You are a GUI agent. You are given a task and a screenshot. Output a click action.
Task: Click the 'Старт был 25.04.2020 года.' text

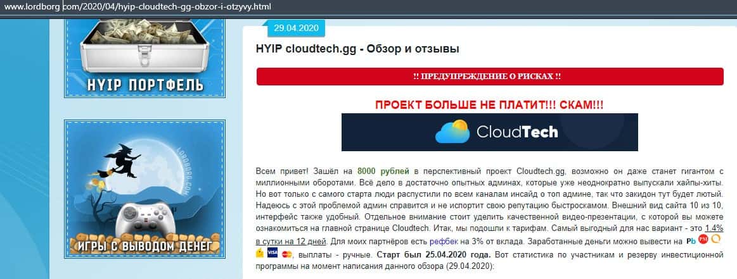tap(433, 255)
